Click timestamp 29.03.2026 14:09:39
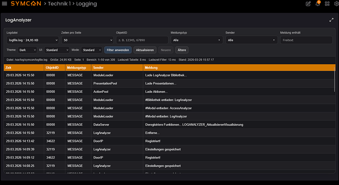 click(20, 149)
